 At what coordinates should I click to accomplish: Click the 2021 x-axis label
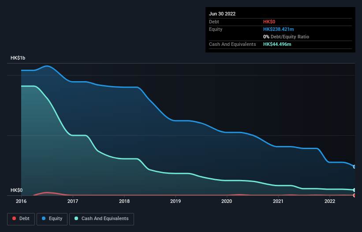click(x=278, y=201)
